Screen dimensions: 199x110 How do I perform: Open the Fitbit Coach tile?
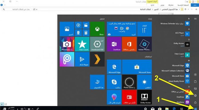[82, 44]
